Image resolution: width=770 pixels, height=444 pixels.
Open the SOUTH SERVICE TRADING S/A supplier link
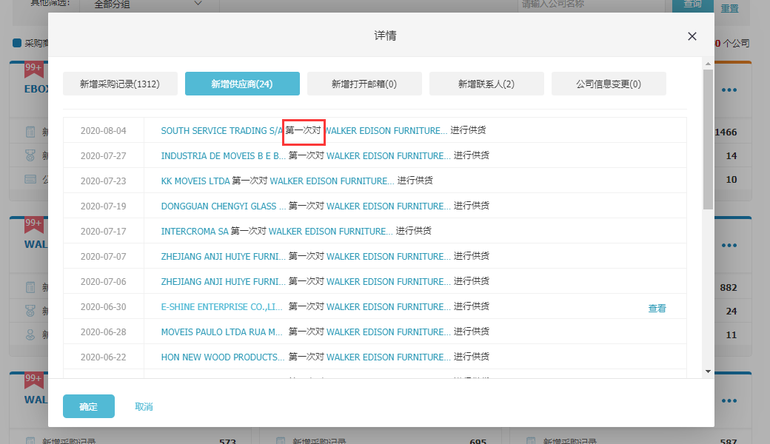click(x=221, y=131)
